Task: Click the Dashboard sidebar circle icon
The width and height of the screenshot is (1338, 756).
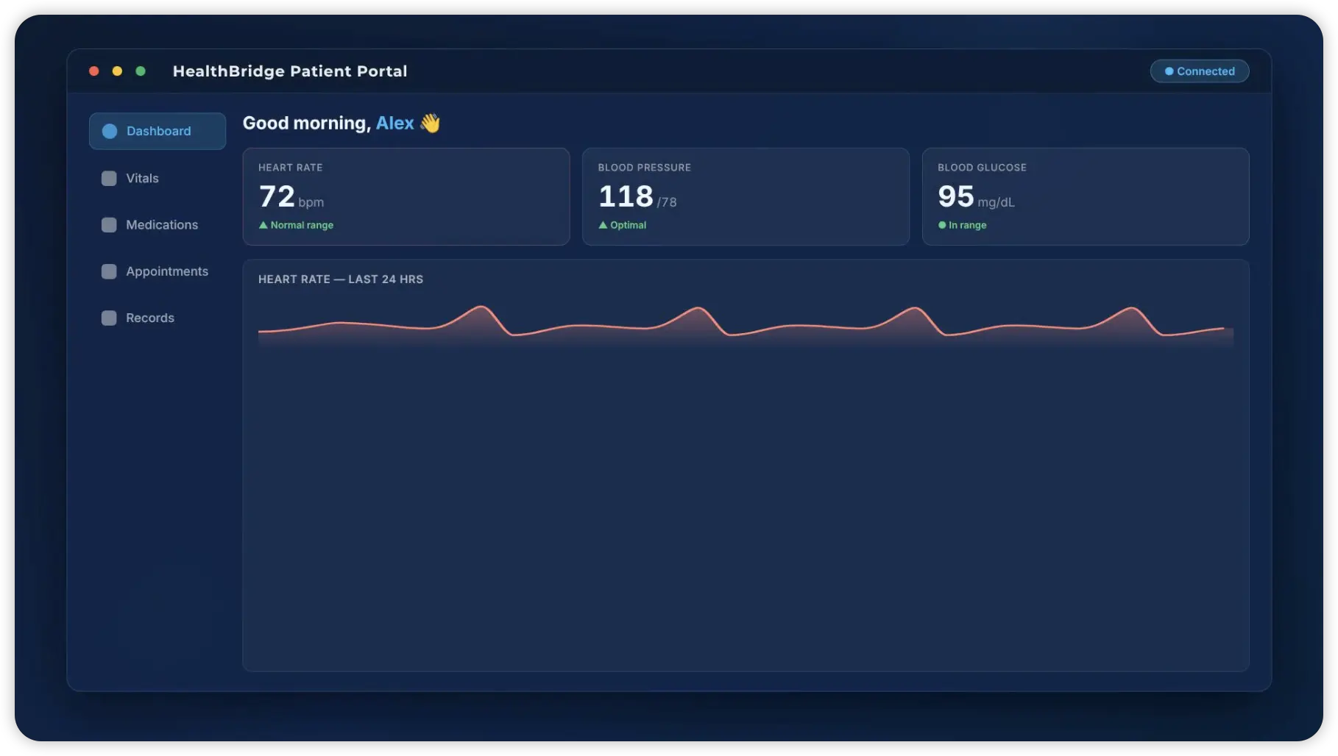Action: [110, 131]
